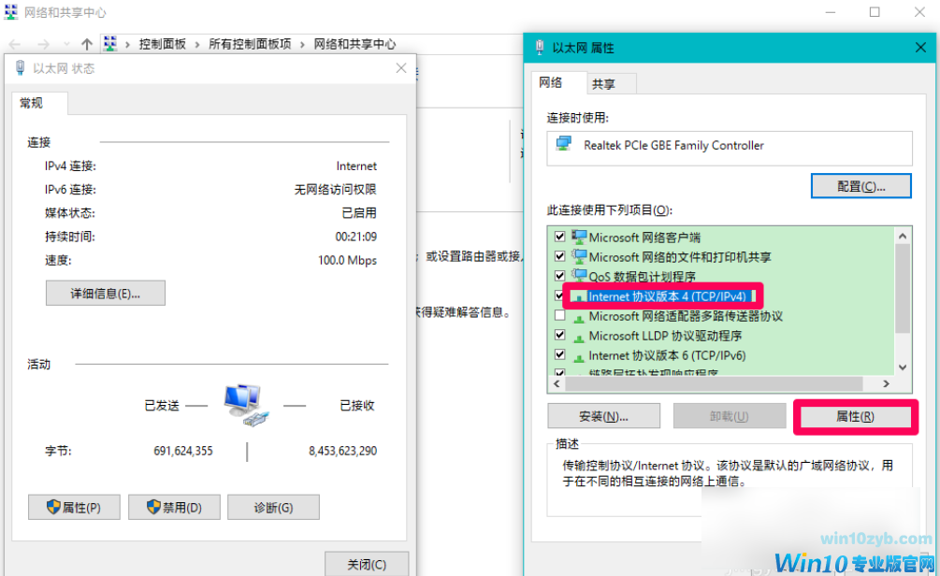The image size is (940, 576).
Task: Uncheck Microsoft 网络的文件和打印机共享
Action: pyautogui.click(x=559, y=256)
